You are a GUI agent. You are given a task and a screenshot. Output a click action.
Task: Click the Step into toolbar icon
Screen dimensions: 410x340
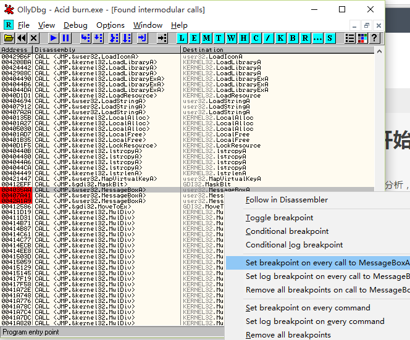(85, 38)
